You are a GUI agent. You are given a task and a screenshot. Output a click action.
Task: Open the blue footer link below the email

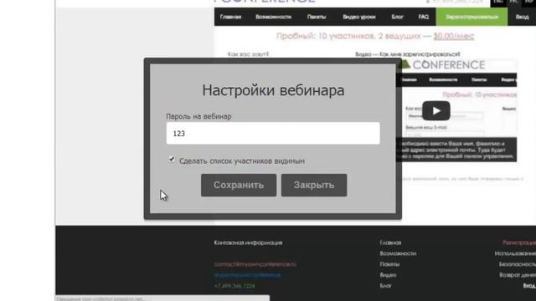[x=248, y=275]
